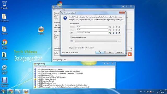Click the red Stop button in ImgBurn window

pos(130,54)
